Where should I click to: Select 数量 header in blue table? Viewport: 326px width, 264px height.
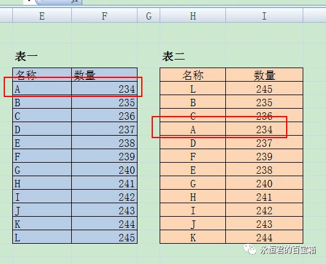tap(104, 75)
